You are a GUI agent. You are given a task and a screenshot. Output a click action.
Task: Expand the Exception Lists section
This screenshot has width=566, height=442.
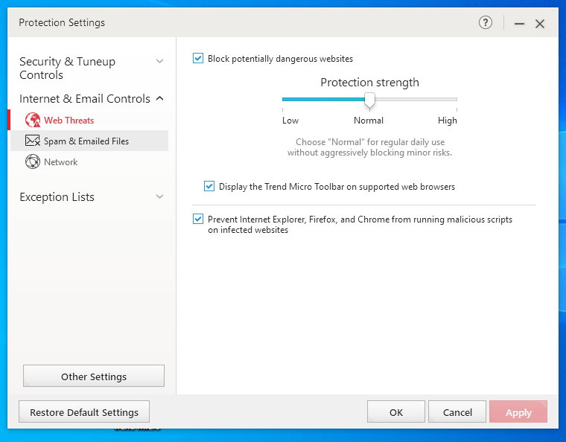159,196
